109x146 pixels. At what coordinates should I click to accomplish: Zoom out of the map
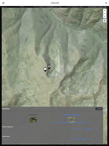click(x=105, y=13)
